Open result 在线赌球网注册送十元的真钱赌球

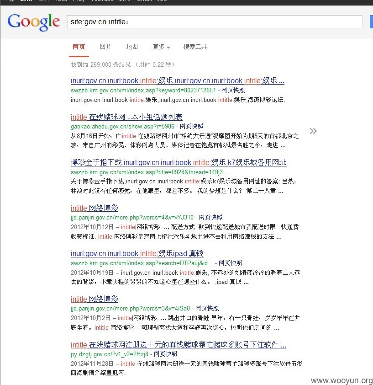pyautogui.click(x=179, y=345)
